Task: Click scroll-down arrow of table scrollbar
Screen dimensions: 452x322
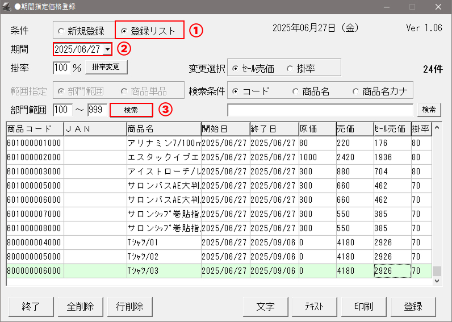Action: pyautogui.click(x=437, y=281)
